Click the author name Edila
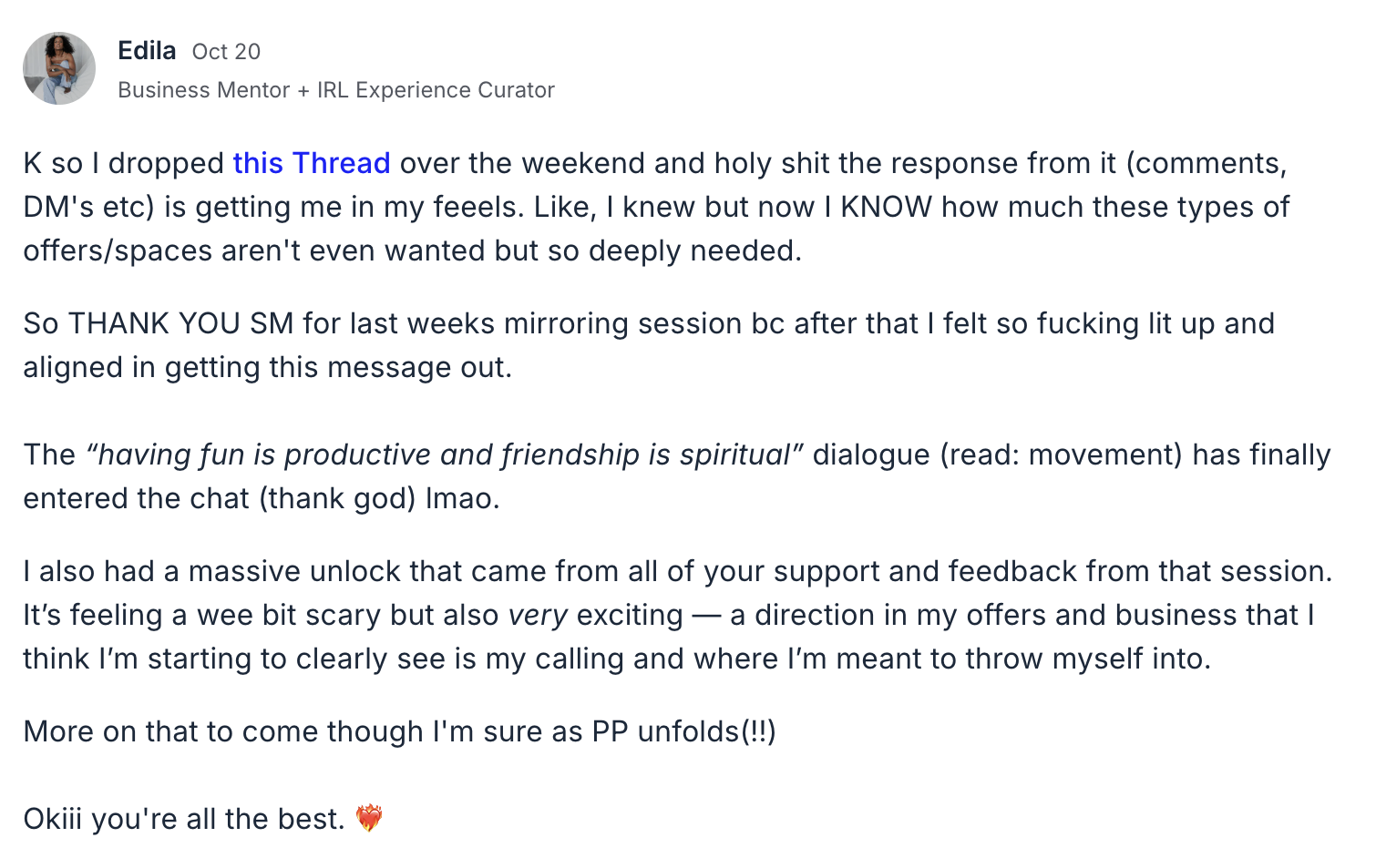1376x858 pixels. coord(147,51)
